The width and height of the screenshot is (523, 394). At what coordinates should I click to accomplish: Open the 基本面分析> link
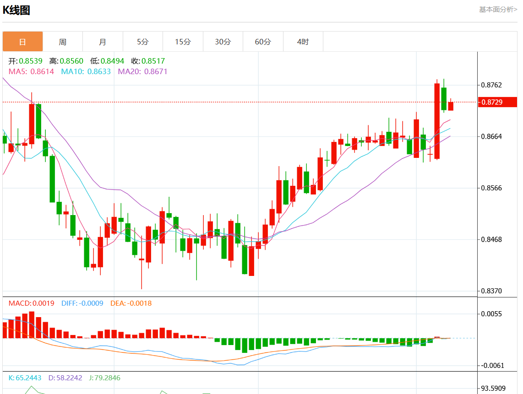pyautogui.click(x=498, y=9)
